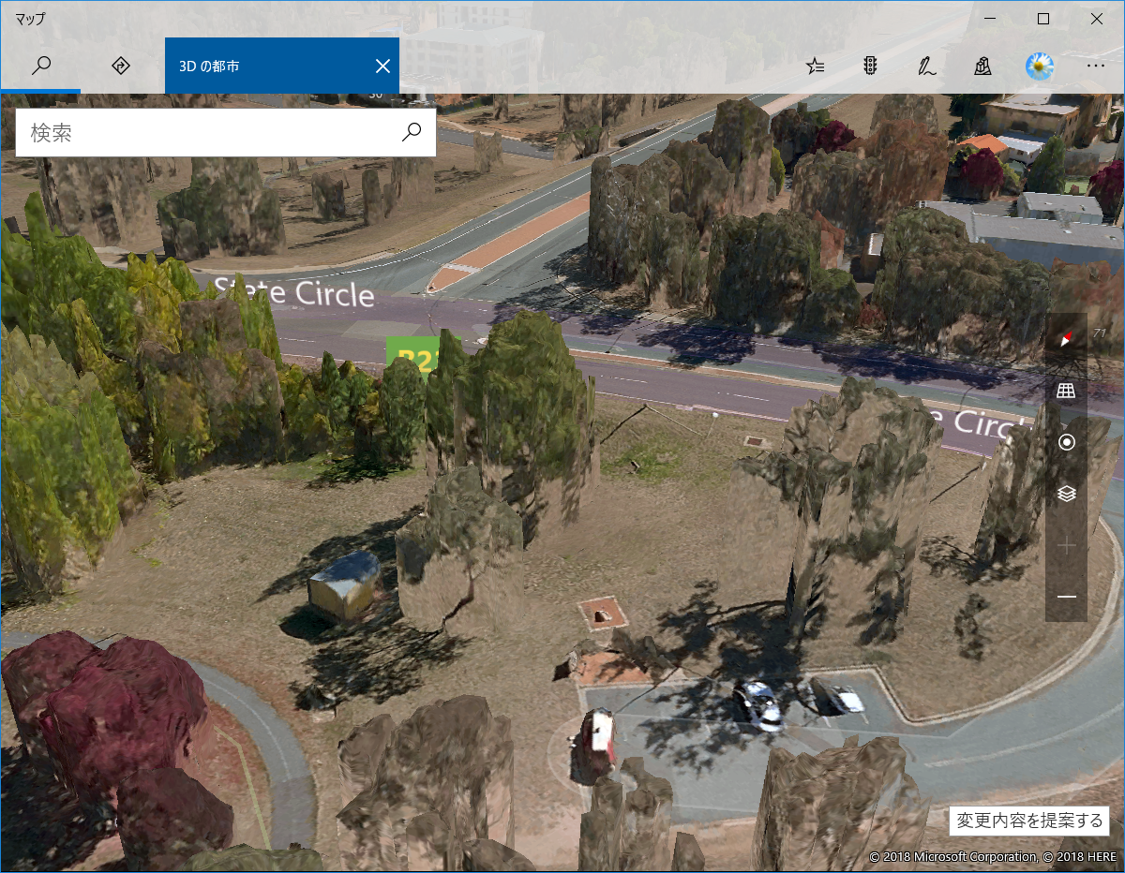The image size is (1125, 873).
Task: Open the map layers selector
Action: click(1066, 493)
